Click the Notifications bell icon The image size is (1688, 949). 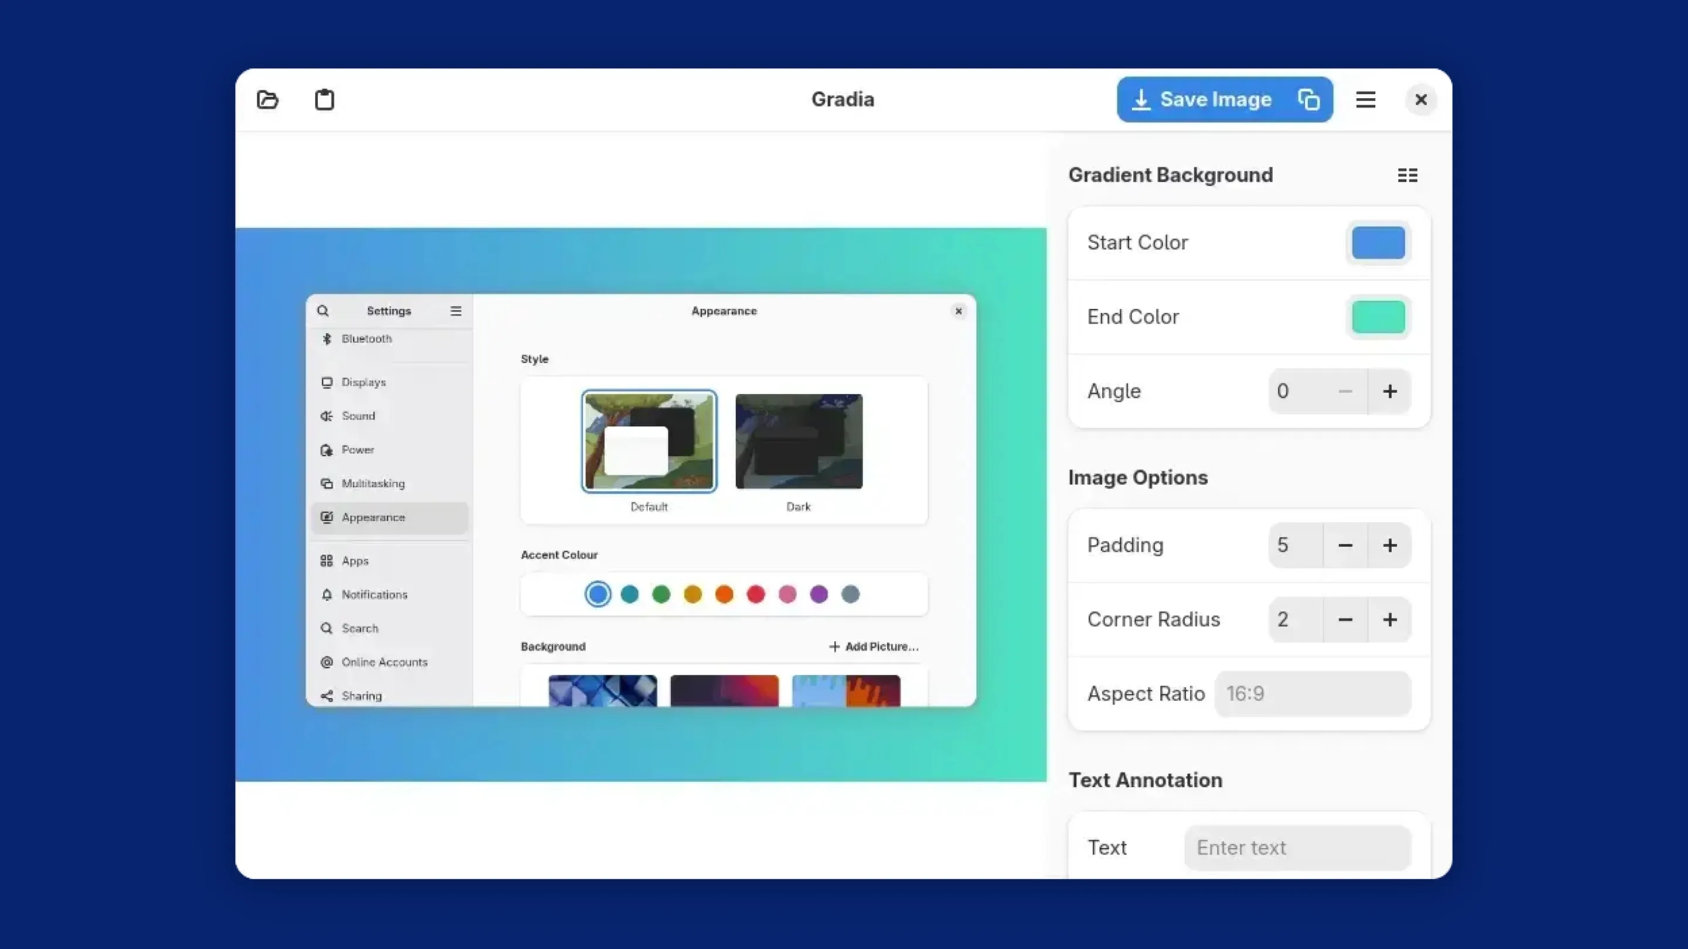point(327,595)
